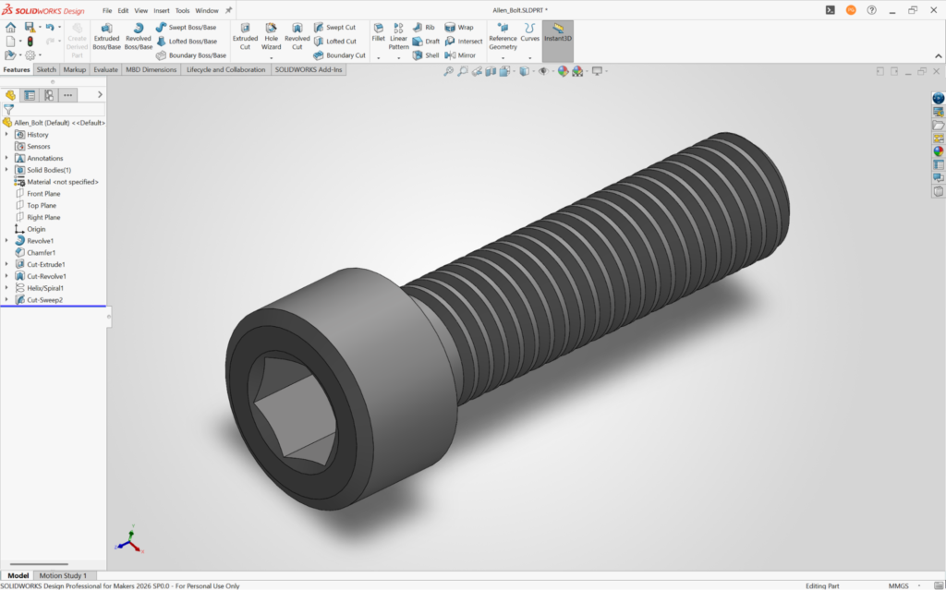Open the Insert menu
This screenshot has width=946, height=590.
coord(161,10)
